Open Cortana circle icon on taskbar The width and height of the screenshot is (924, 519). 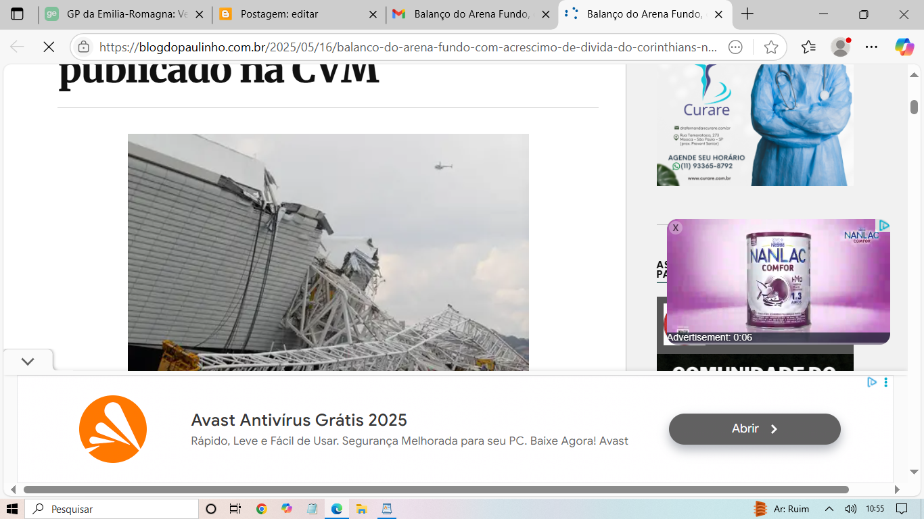point(210,509)
